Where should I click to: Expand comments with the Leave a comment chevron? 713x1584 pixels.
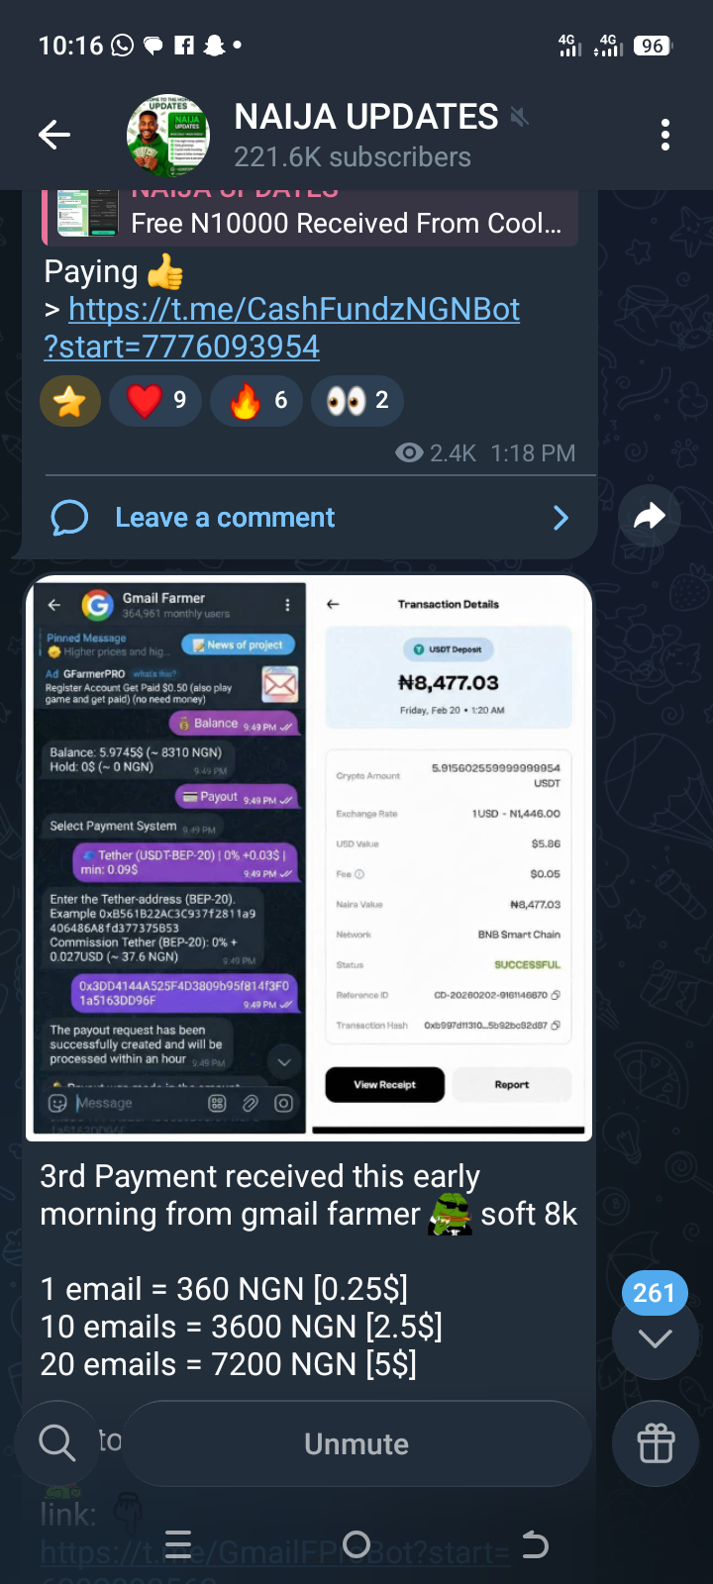(560, 518)
